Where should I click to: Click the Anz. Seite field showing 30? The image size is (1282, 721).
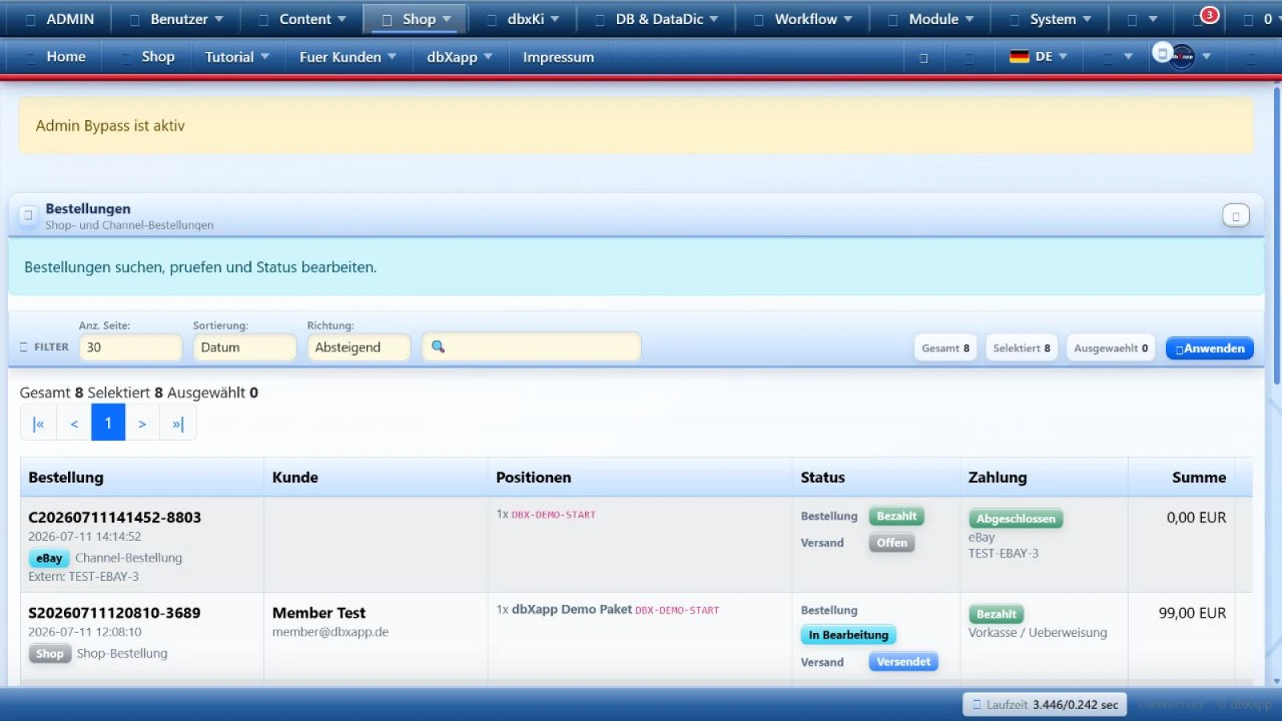click(x=131, y=347)
